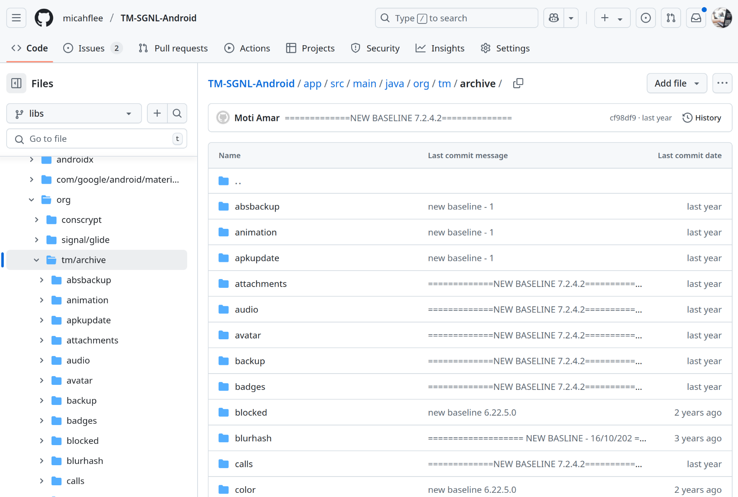This screenshot has height=497, width=738.
Task: Expand the absbackup folder in tree
Action: coord(41,280)
